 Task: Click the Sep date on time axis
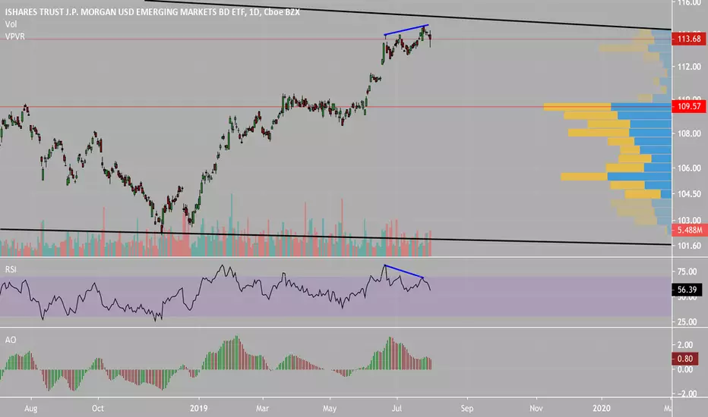click(467, 409)
